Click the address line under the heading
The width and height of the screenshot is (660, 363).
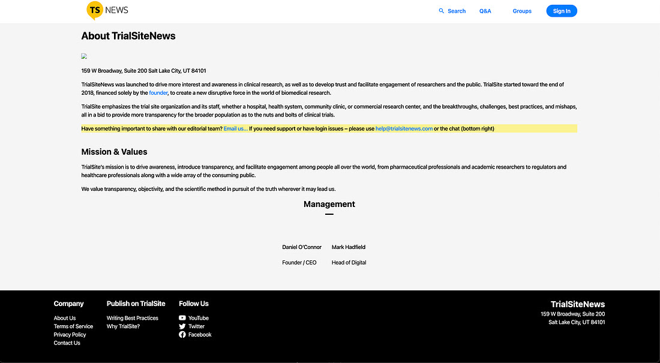(143, 71)
